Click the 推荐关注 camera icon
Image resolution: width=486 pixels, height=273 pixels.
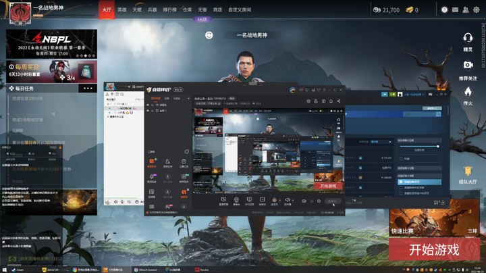pos(468,65)
